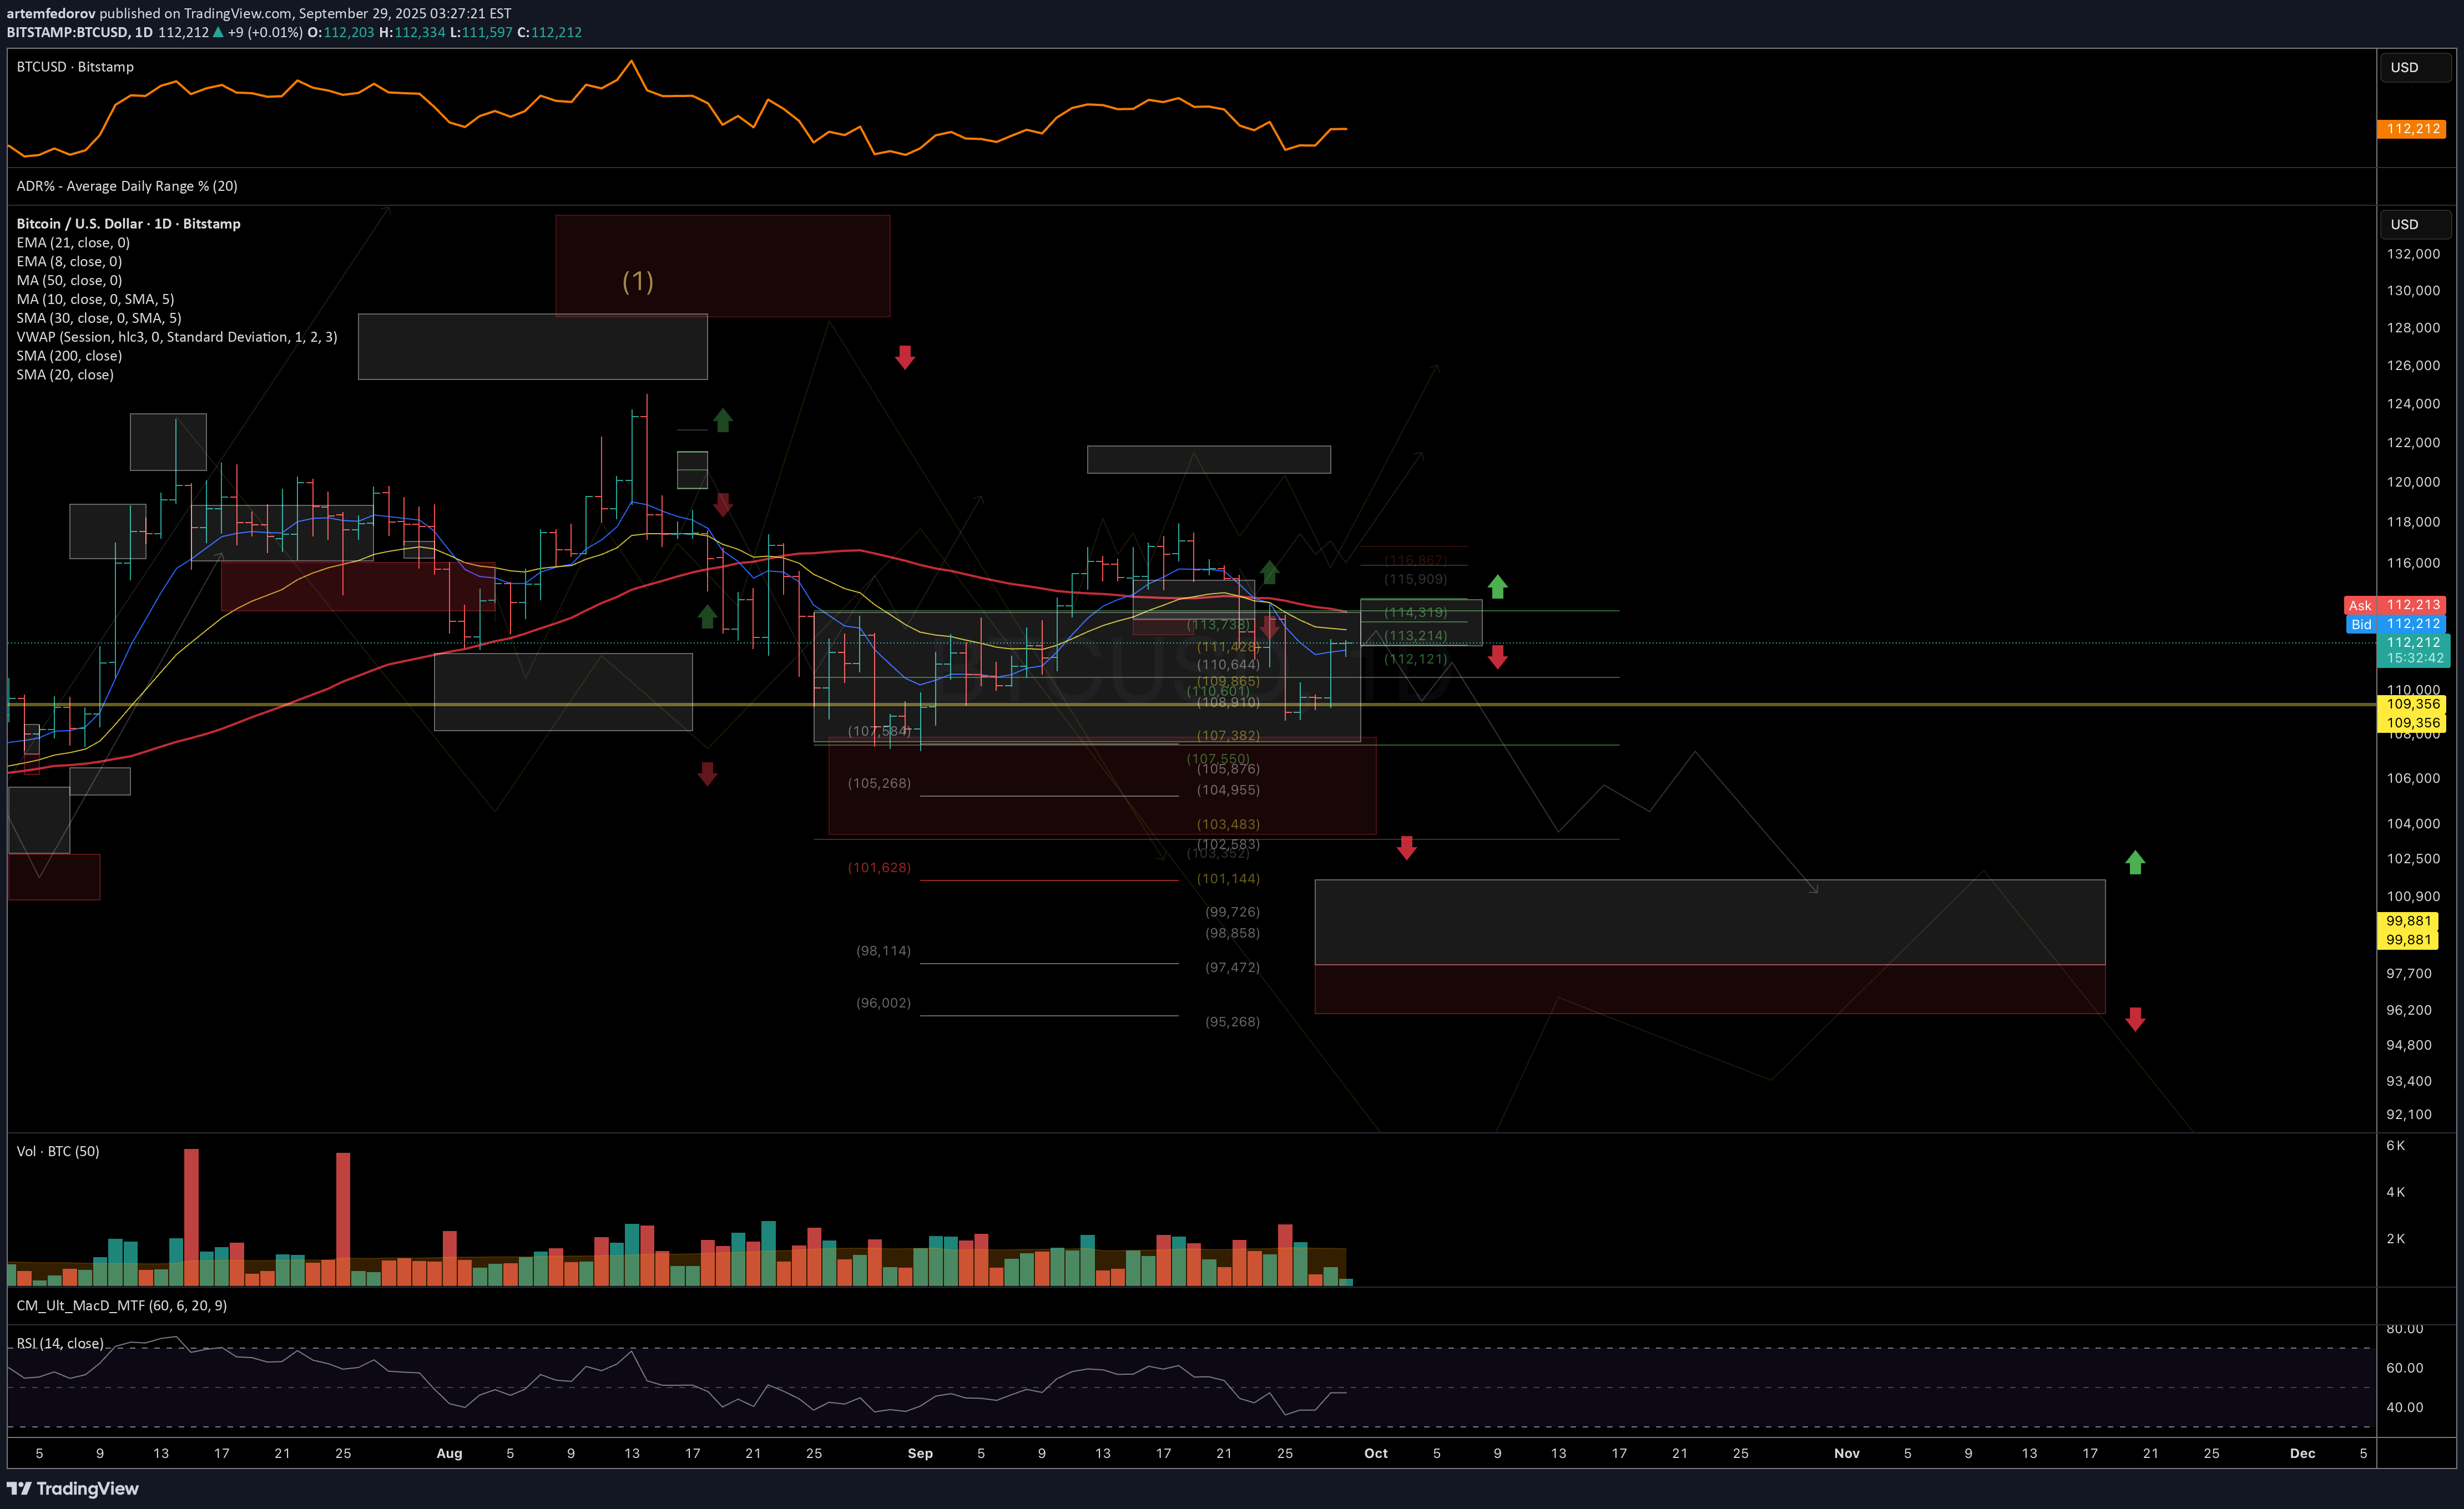Click red down arrow below the bottom-right red zone
This screenshot has height=1509, width=2464.
[2134, 1019]
